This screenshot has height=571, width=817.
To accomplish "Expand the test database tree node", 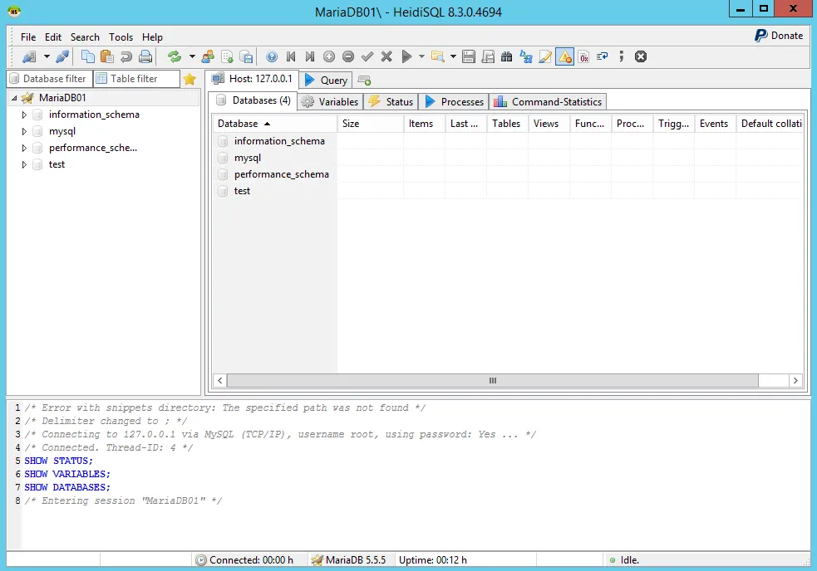I will [x=24, y=165].
